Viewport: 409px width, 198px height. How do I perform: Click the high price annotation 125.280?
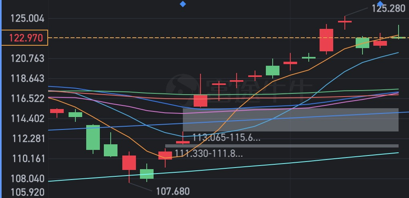pos(389,9)
